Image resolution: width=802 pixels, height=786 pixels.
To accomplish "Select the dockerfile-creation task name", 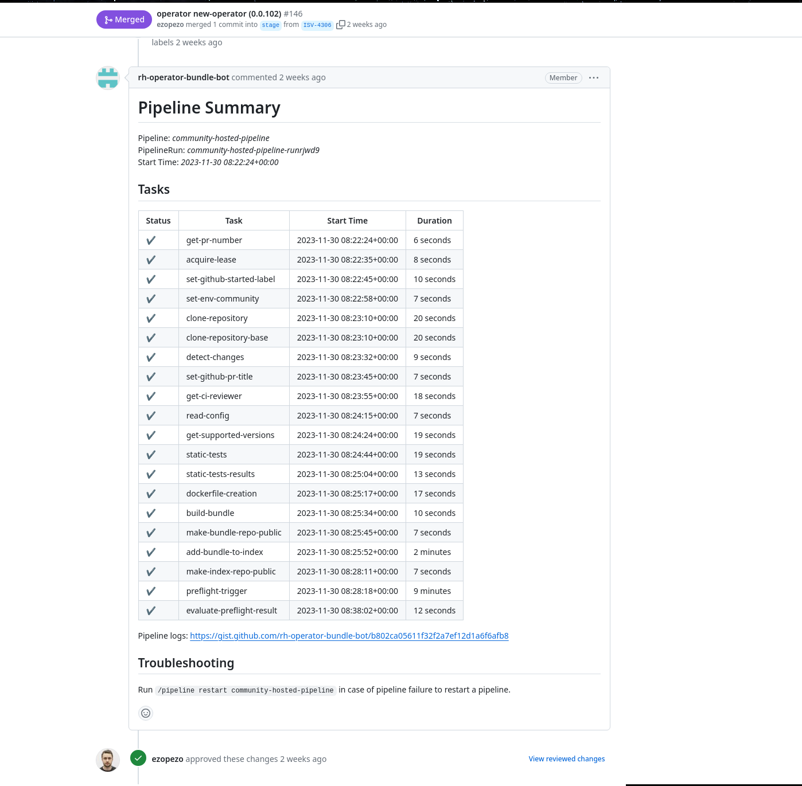I will click(221, 494).
